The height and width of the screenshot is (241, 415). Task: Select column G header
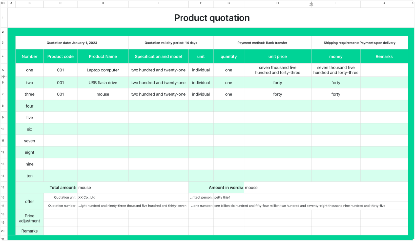(x=229, y=3)
